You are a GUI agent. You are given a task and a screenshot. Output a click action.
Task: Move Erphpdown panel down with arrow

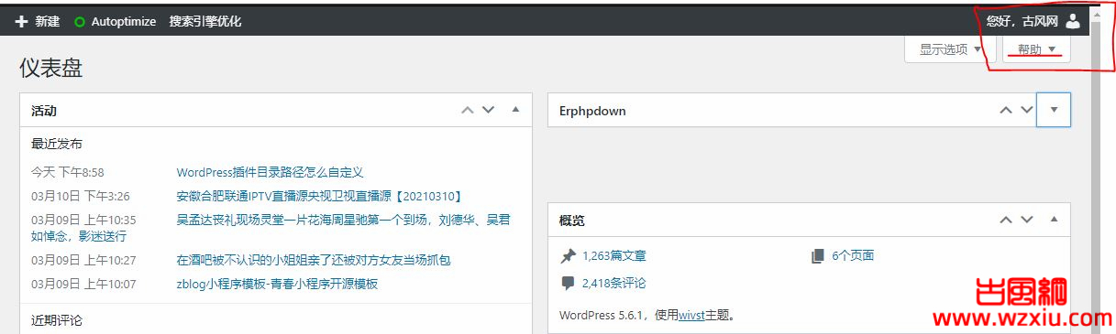[1026, 110]
